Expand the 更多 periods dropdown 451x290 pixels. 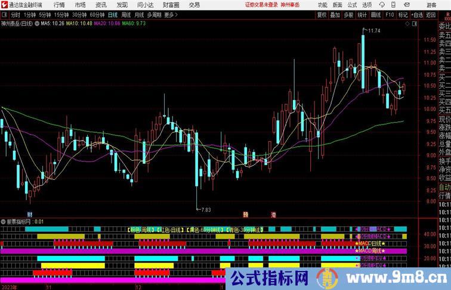[x=171, y=15]
